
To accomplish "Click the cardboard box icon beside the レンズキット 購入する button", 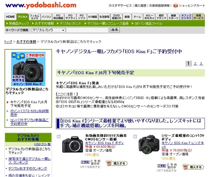I will click(185, 167).
